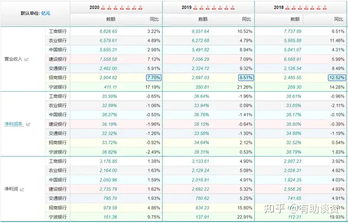Select the 22.91% profit growth cell
348x223 pixels.
tap(245, 217)
